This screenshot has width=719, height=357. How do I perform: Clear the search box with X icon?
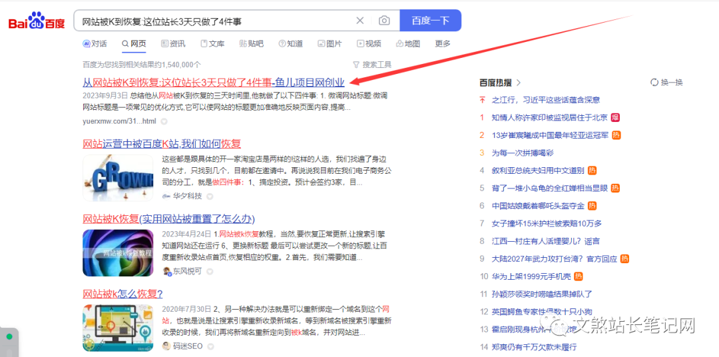(360, 21)
